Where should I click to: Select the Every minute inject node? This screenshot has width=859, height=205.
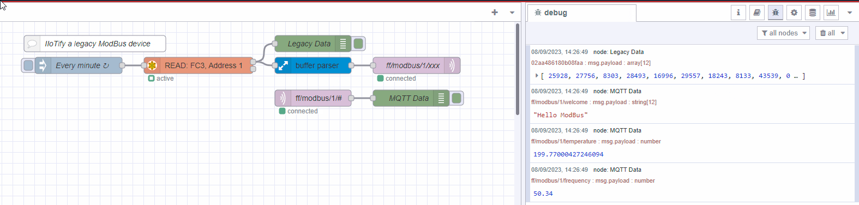pos(79,65)
